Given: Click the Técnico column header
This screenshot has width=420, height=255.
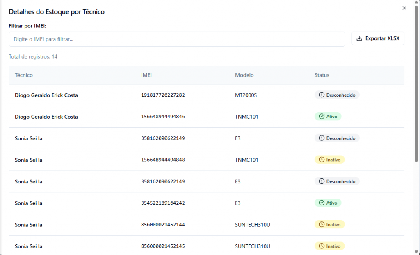Looking at the screenshot, I should tap(24, 75).
